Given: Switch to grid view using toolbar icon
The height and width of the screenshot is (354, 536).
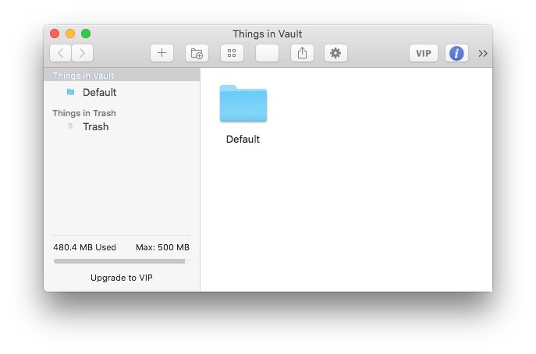Looking at the screenshot, I should pyautogui.click(x=232, y=53).
